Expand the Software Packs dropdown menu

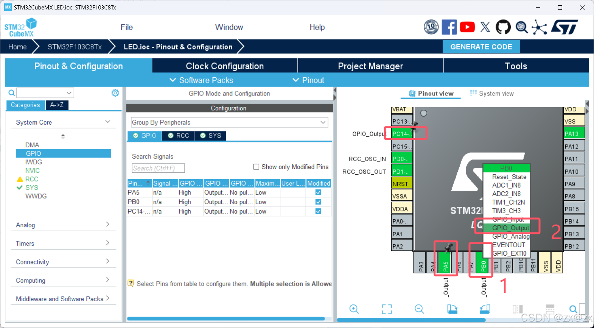click(201, 80)
